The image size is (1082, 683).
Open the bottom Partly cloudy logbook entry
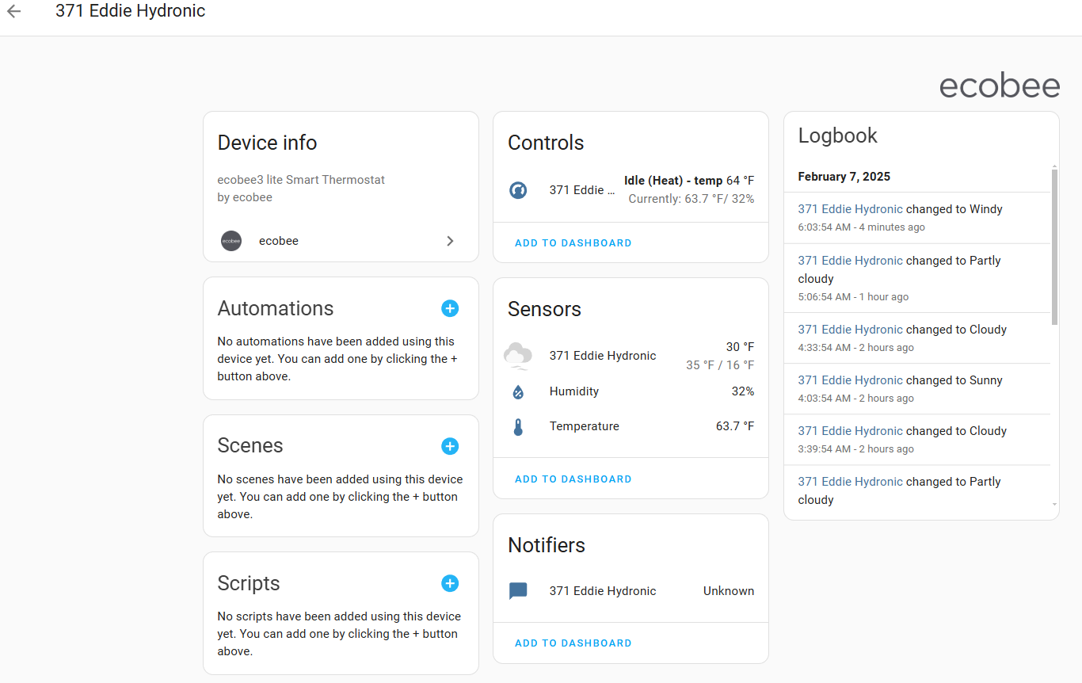pyautogui.click(x=917, y=490)
